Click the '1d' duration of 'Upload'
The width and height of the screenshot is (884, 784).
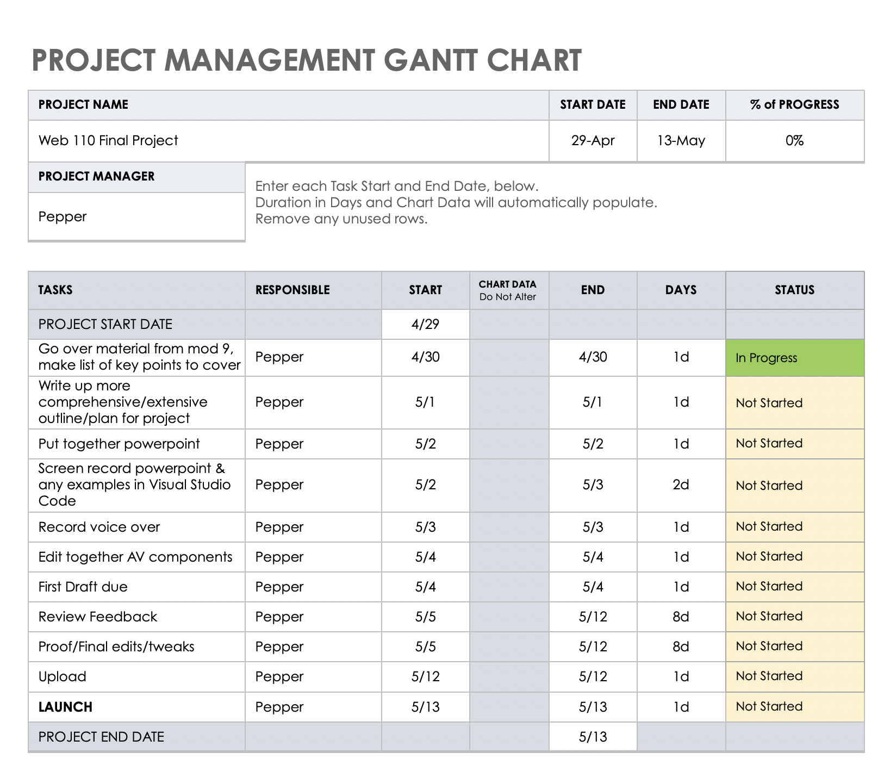point(681,677)
